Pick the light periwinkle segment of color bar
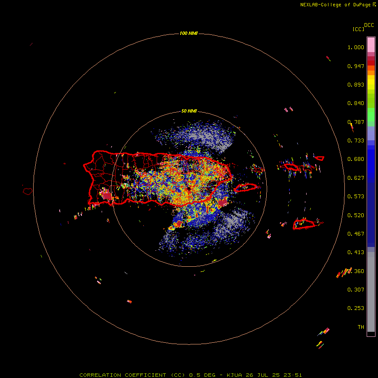 coord(371,133)
